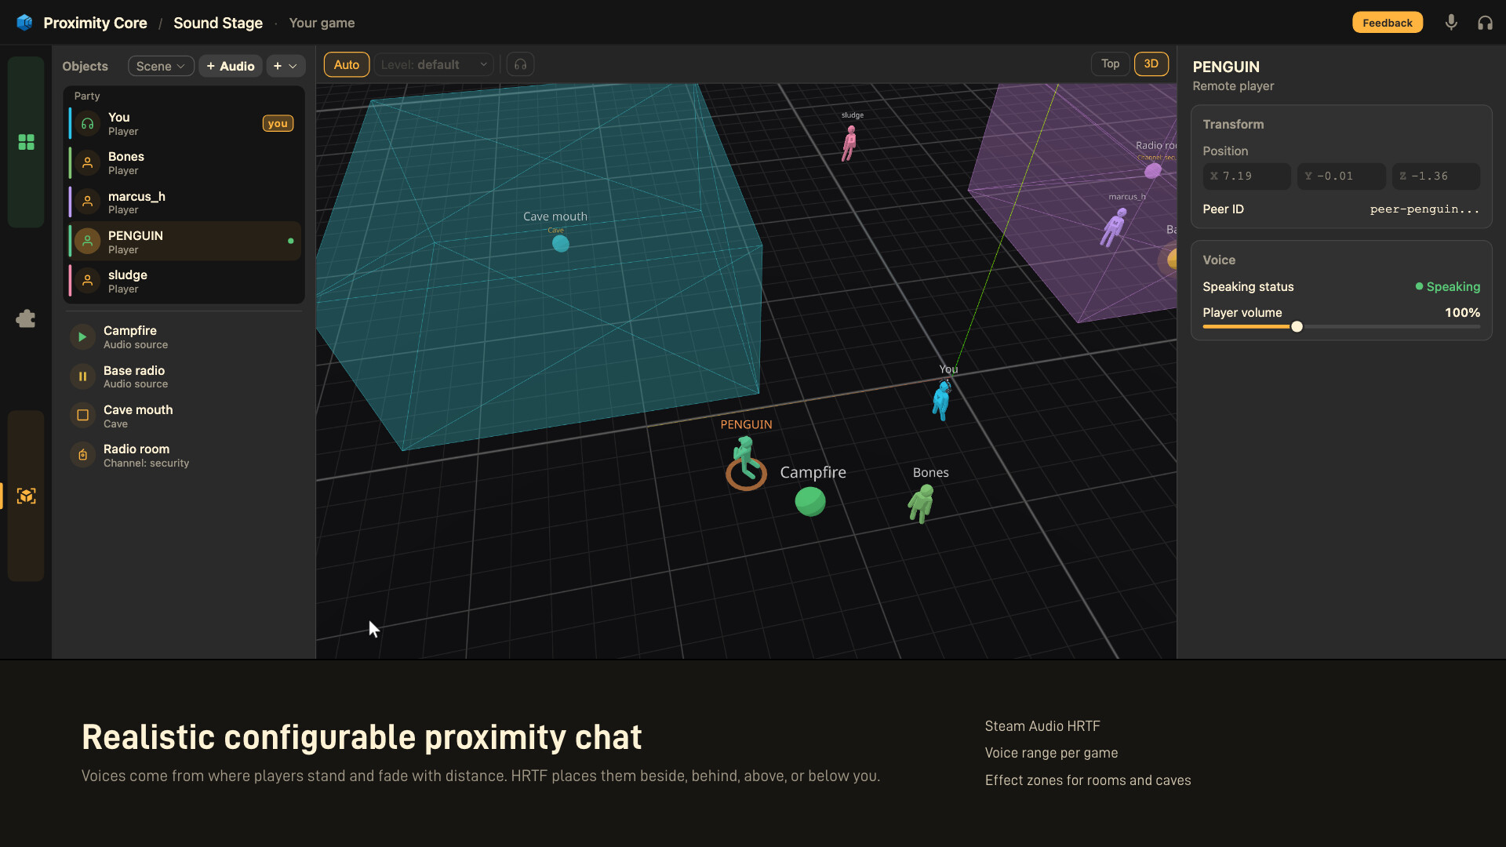The width and height of the screenshot is (1506, 847).
Task: Click the marcus_h player avatar icon
Action: pyautogui.click(x=88, y=202)
